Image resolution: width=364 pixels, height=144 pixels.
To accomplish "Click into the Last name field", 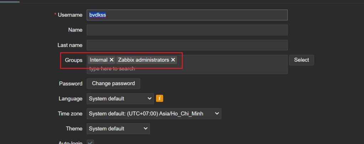I will coord(187,45).
